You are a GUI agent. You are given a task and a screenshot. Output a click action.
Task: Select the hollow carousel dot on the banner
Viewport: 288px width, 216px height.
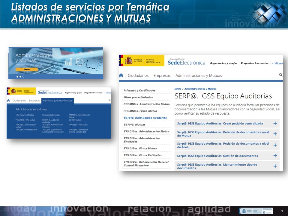pyautogui.click(x=23, y=76)
